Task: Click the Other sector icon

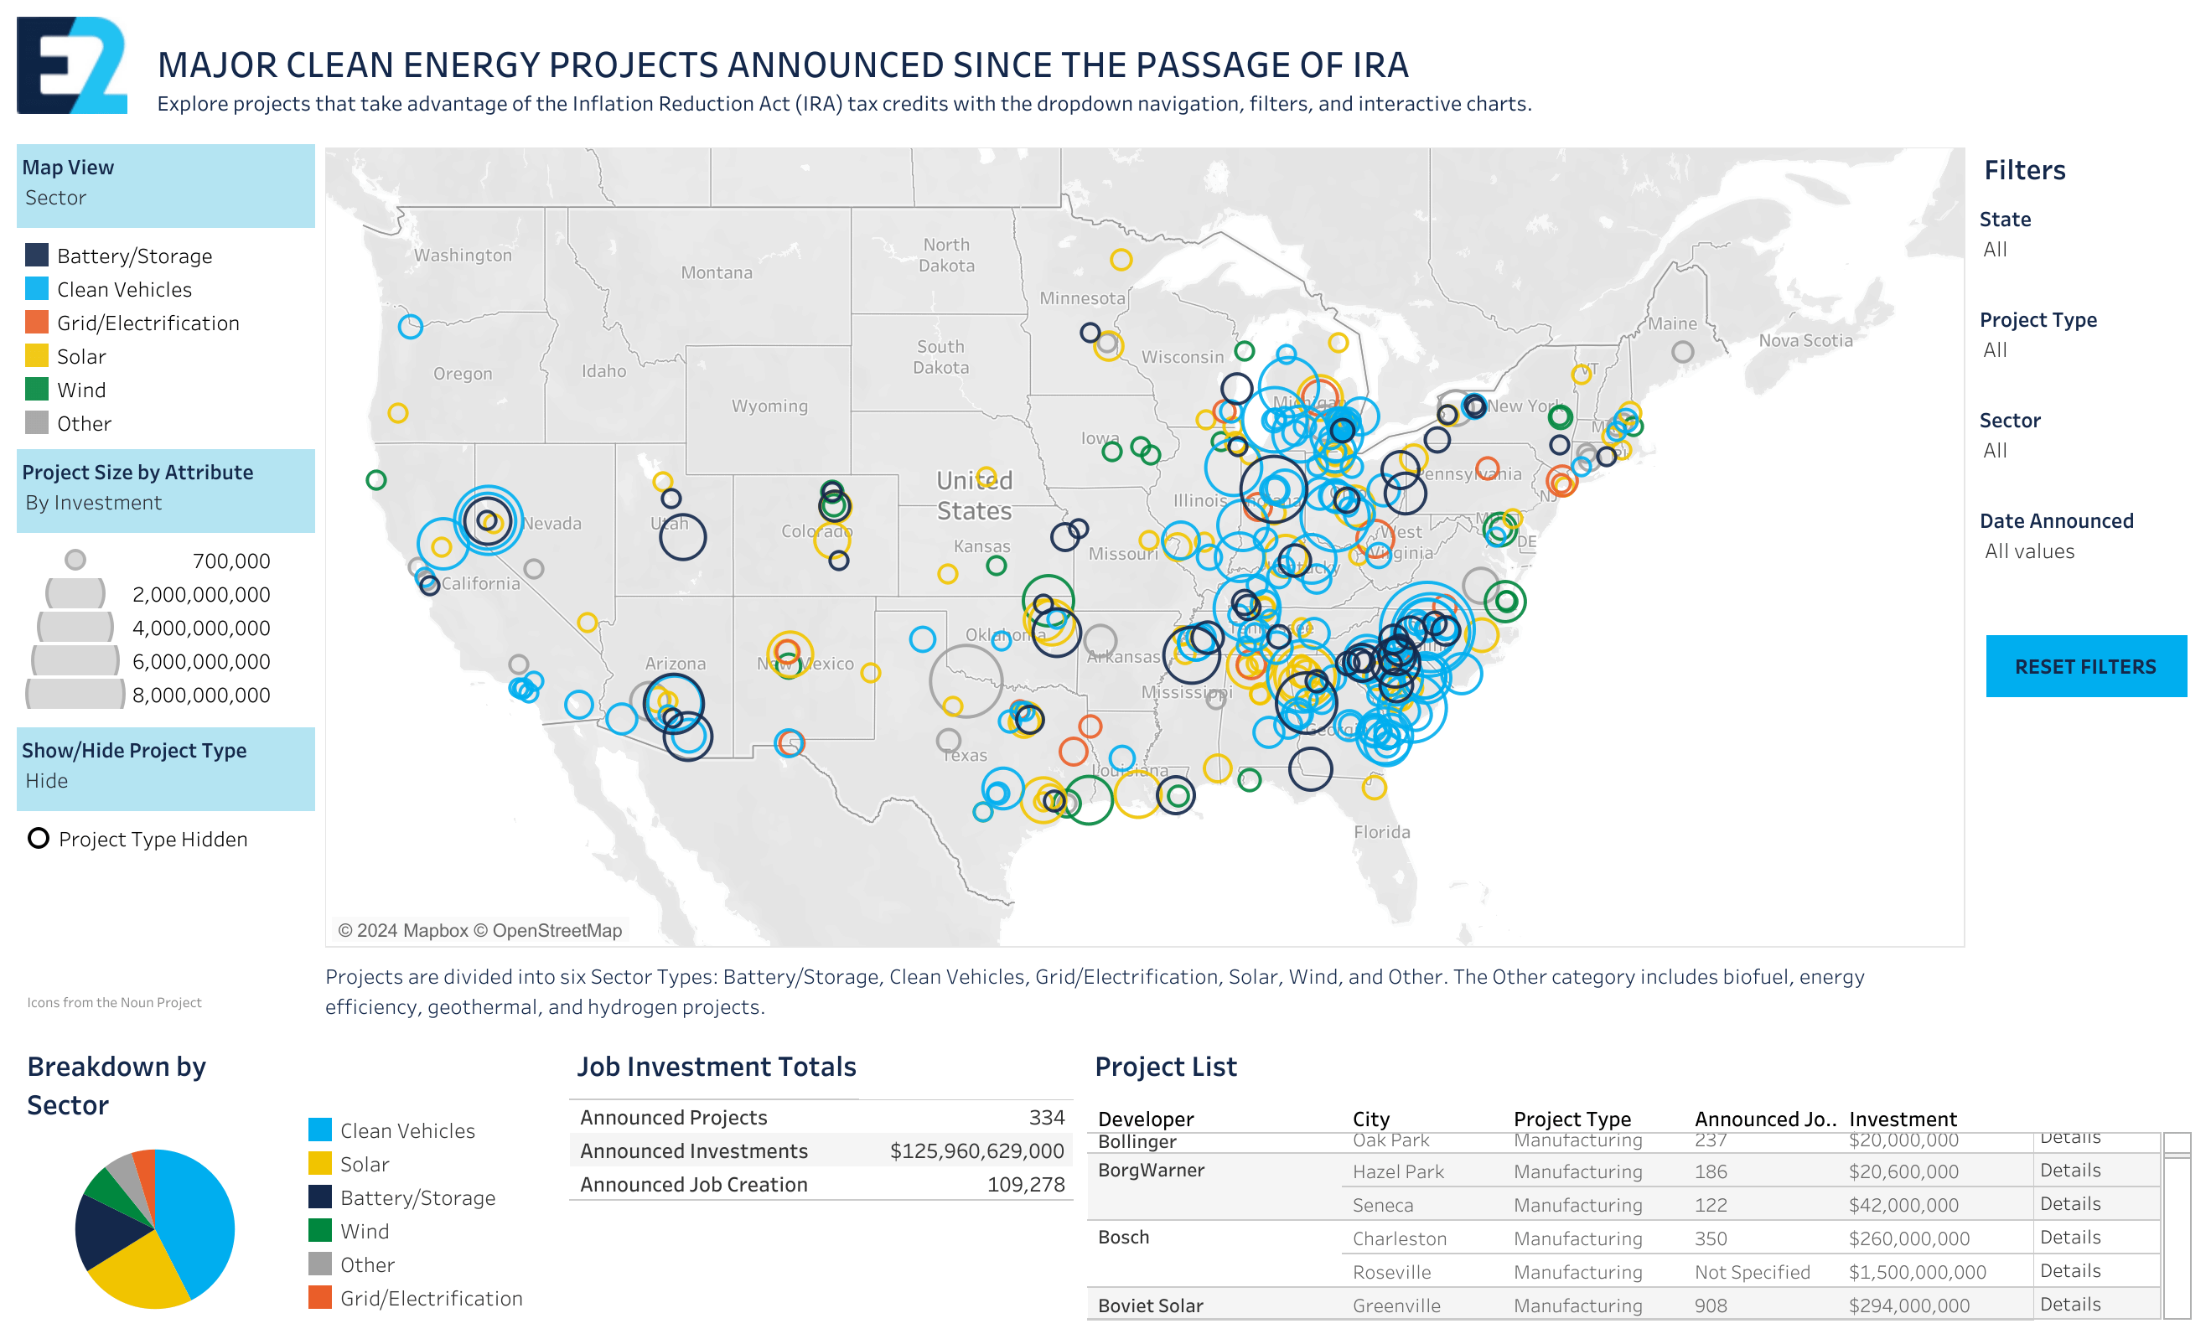Action: point(34,421)
